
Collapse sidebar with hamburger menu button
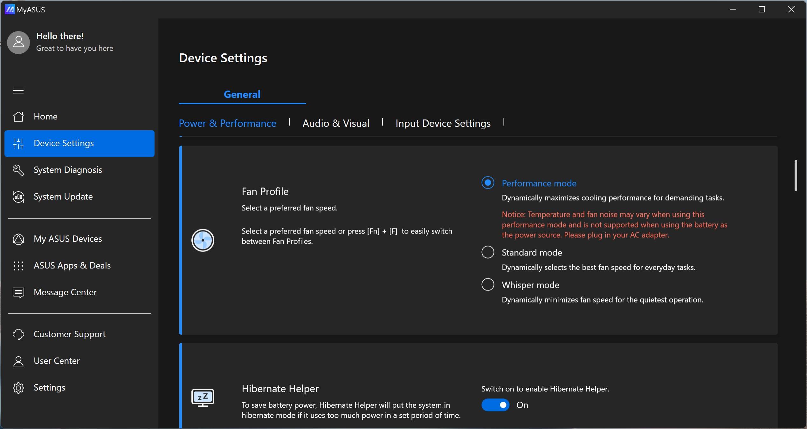coord(18,91)
